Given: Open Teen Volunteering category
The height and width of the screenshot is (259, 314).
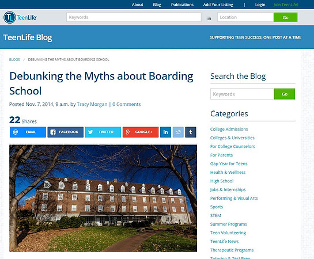Looking at the screenshot, I should [x=228, y=233].
